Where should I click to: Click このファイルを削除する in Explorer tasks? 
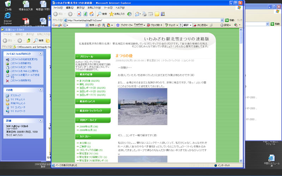tap(20, 81)
